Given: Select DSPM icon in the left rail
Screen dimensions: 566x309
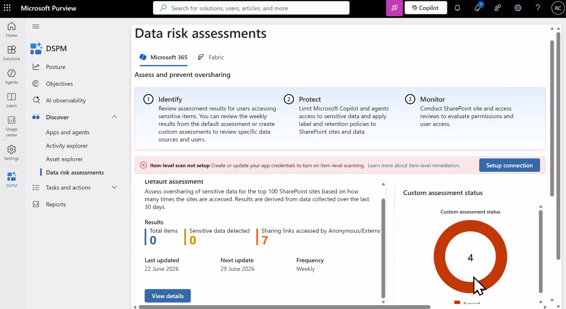Looking at the screenshot, I should (x=12, y=179).
